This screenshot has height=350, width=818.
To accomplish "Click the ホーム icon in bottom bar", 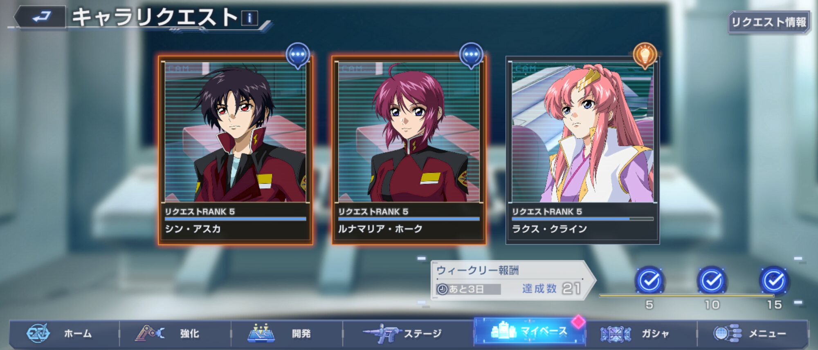I will coord(38,333).
